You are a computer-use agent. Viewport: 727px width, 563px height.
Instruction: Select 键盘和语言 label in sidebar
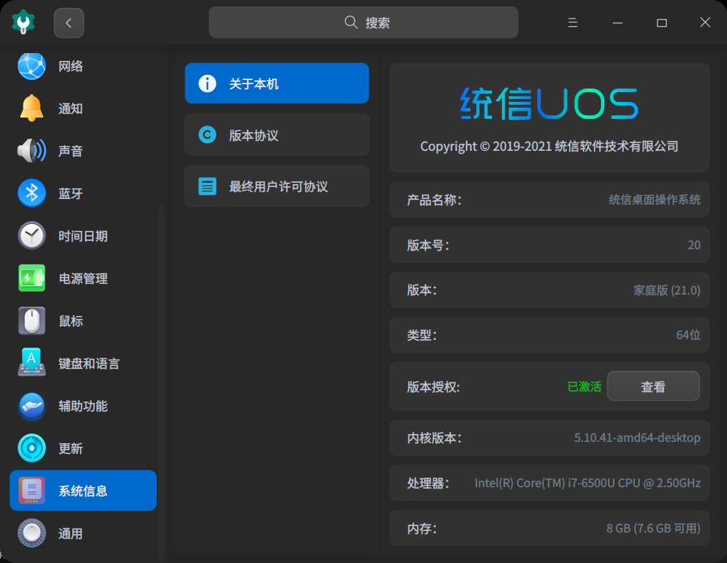pos(89,363)
